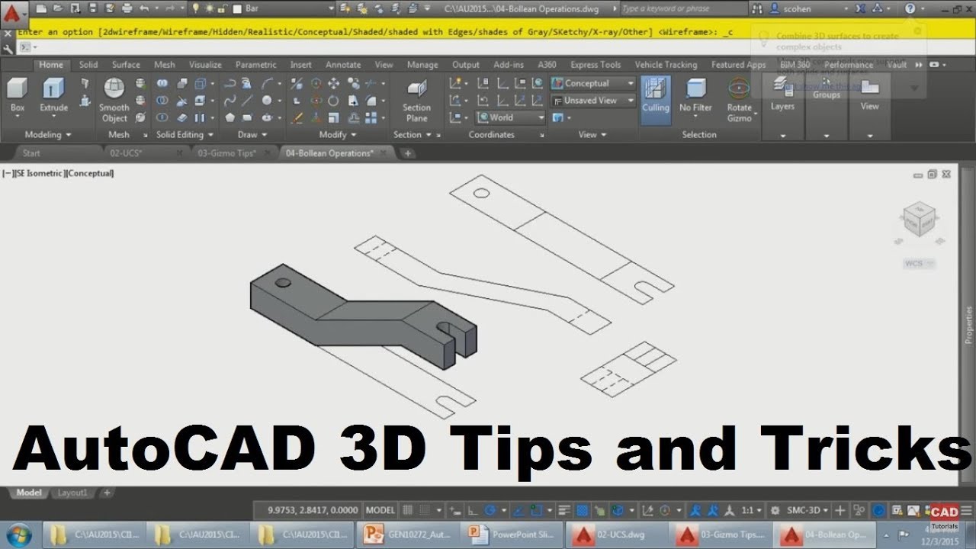
Task: Open the Annotate ribbon tab
Action: tap(343, 65)
